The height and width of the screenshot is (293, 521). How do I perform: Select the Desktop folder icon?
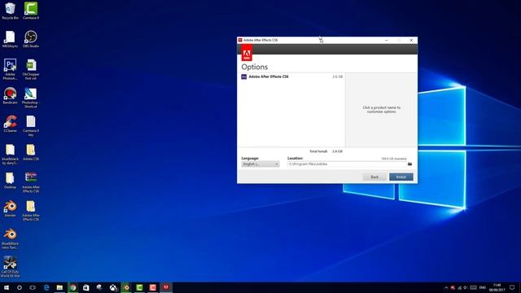point(10,181)
